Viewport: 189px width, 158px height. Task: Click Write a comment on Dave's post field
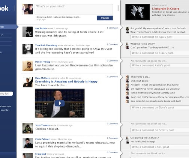pyautogui.click(x=160, y=108)
